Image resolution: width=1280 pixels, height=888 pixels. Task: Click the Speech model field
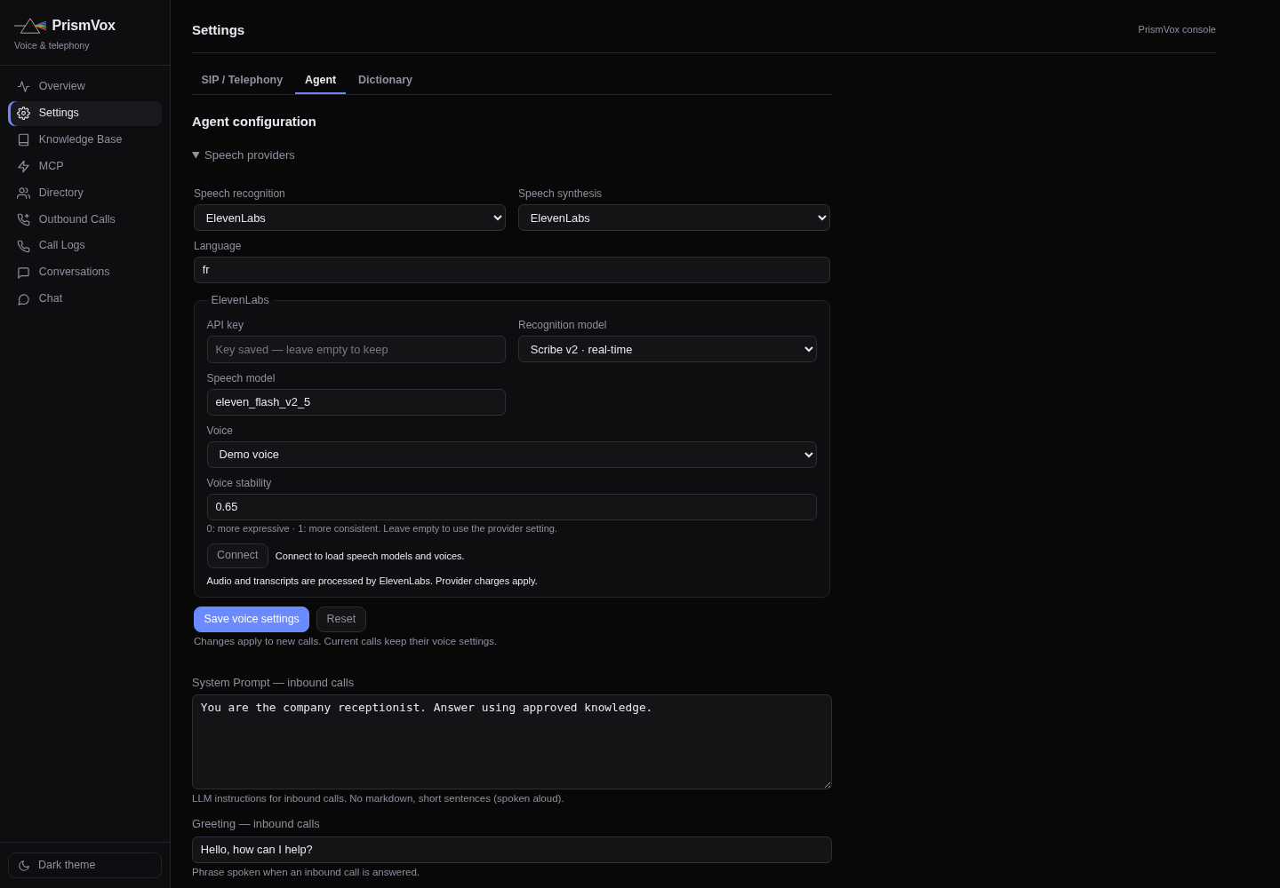356,402
